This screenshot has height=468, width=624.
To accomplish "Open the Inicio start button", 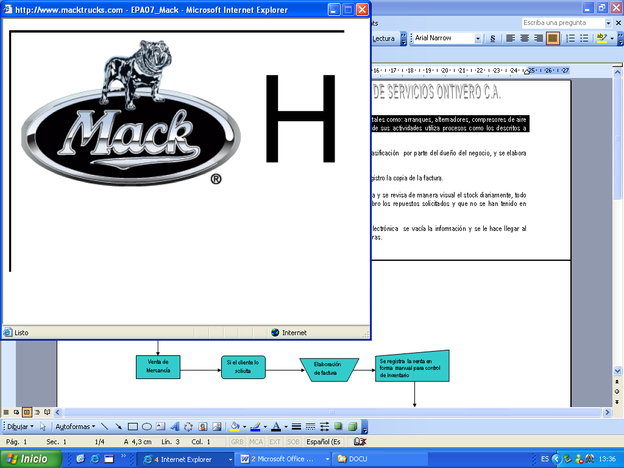I will (30, 459).
